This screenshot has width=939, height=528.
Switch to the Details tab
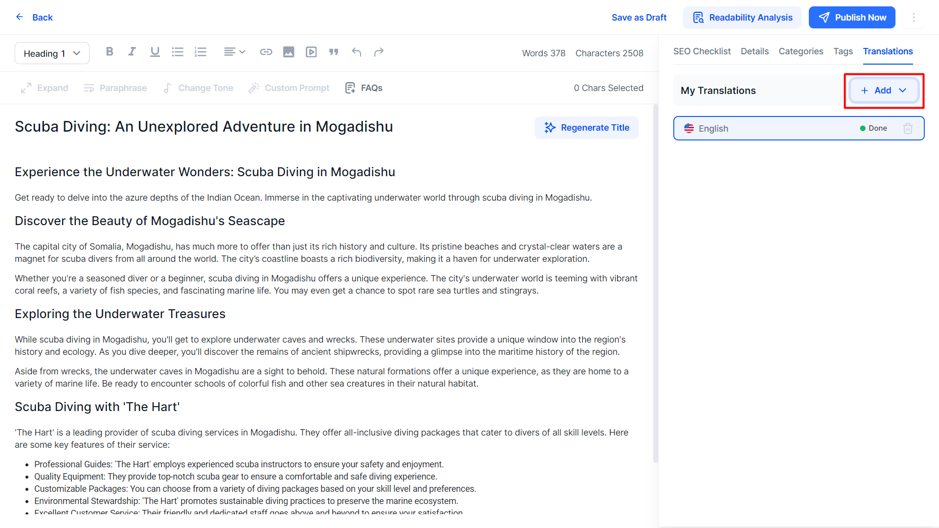pos(755,51)
